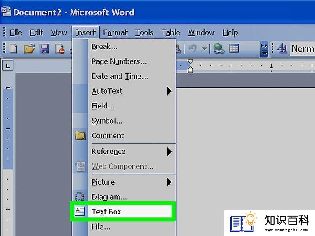Image resolution: width=315 pixels, height=236 pixels.
Task: Expand the Toolbar Options chevron
Action: point(264,49)
